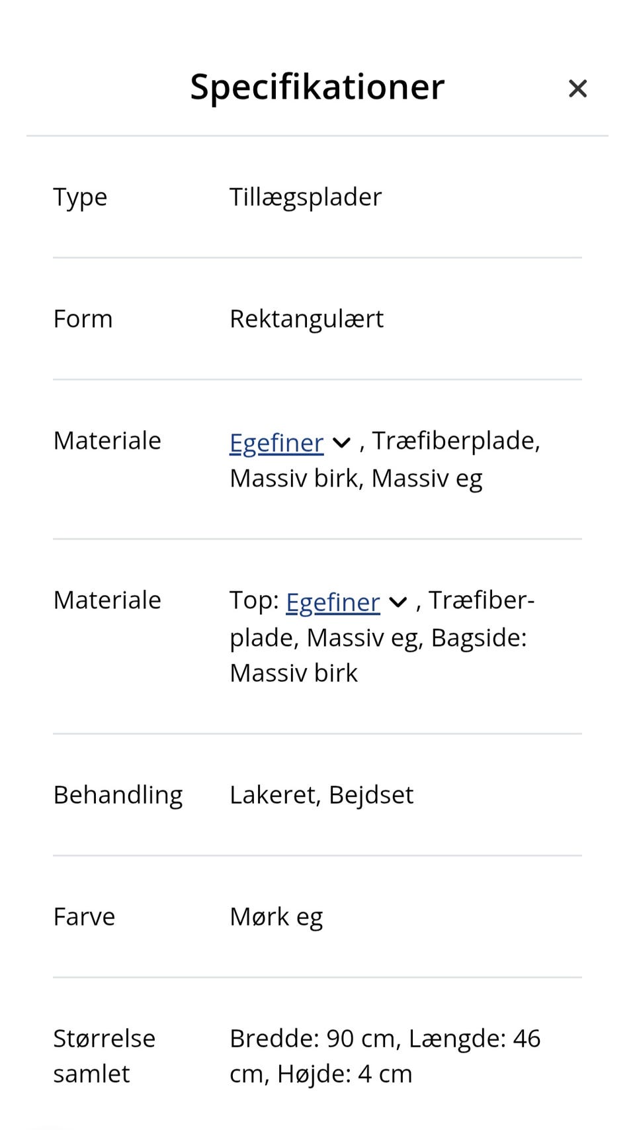635x1130 pixels.
Task: Tap the arrow icon in the second Materiale row
Action: (x=398, y=601)
